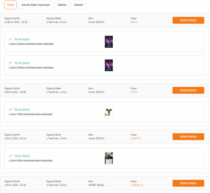This screenshot has height=193, width=210.
Task: Click bag product thumbnail delivered 5 Ekim
Action: click(109, 158)
